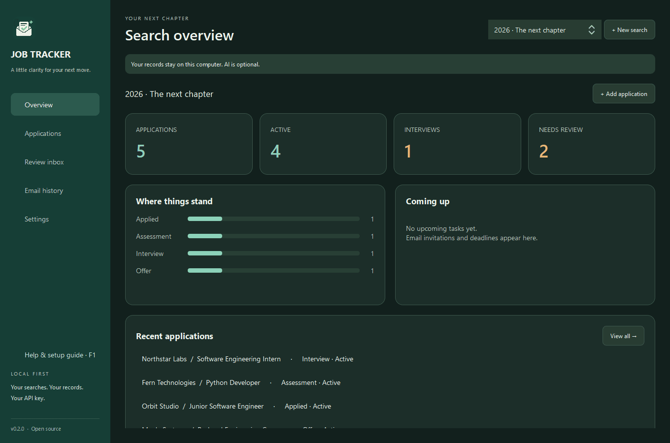Click the Needs Review stat card showing 2
The image size is (670, 443).
click(x=592, y=144)
